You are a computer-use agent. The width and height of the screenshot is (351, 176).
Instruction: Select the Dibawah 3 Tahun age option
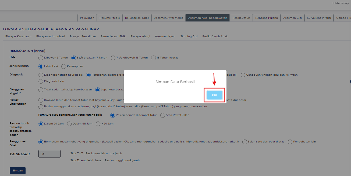[x=41, y=58]
